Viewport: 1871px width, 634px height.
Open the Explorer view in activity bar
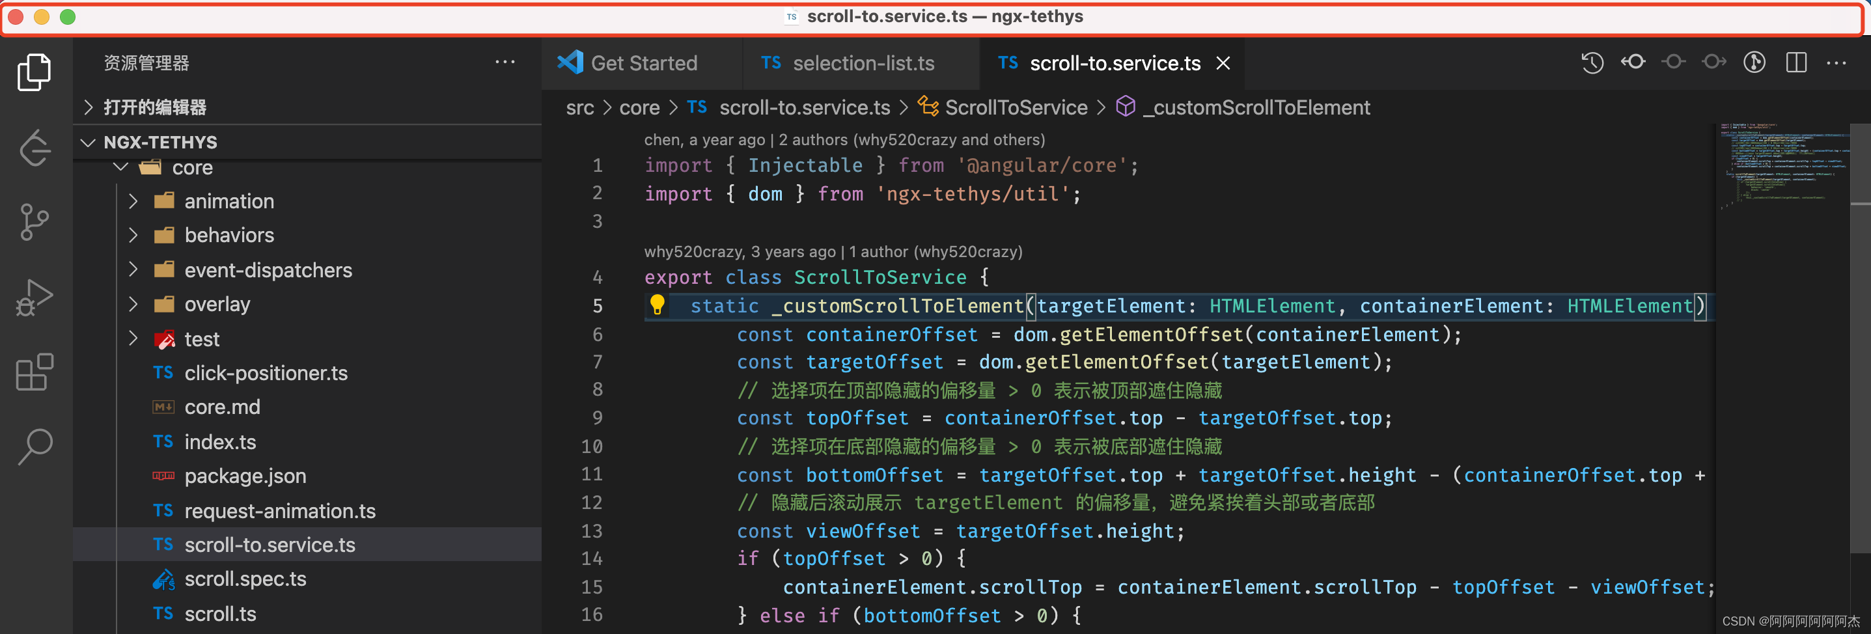34,72
